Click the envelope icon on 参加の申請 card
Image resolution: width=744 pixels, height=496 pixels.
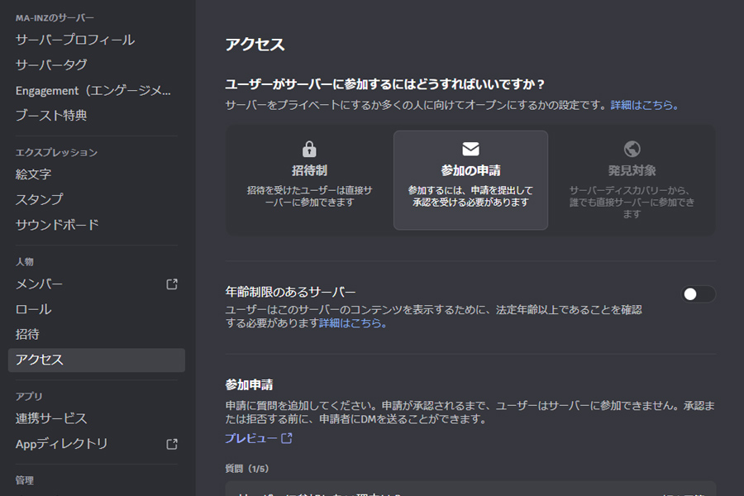click(x=470, y=149)
